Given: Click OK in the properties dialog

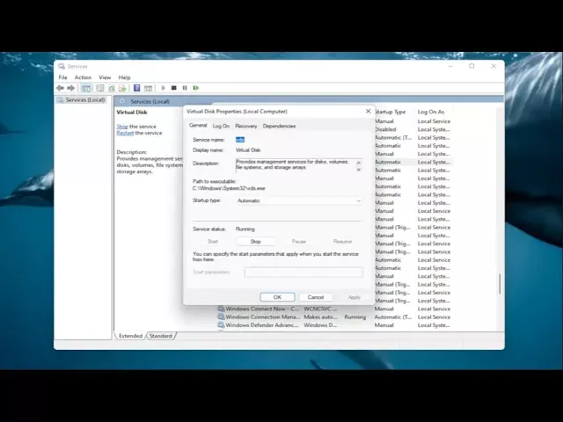Looking at the screenshot, I should (x=277, y=297).
